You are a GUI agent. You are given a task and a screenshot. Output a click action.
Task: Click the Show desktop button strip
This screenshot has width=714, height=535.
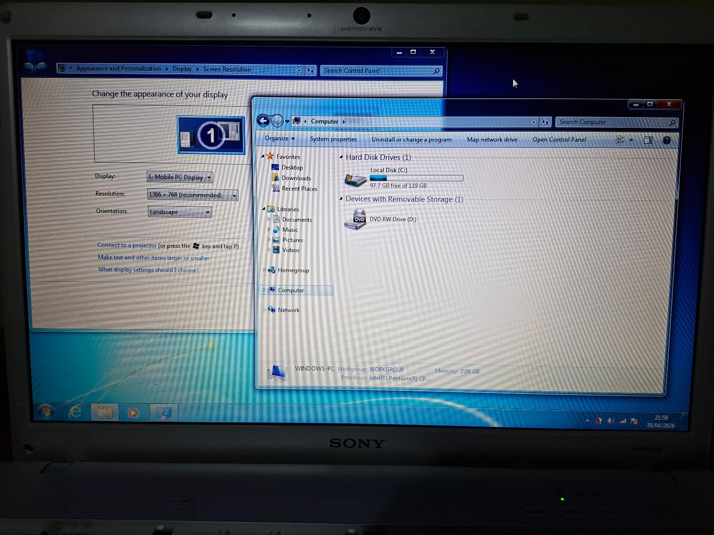684,422
